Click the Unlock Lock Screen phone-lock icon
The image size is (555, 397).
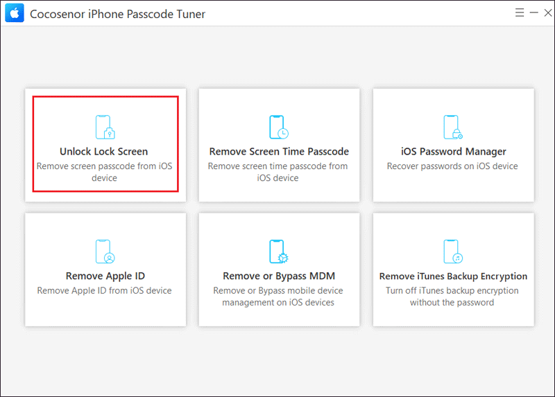(105, 127)
